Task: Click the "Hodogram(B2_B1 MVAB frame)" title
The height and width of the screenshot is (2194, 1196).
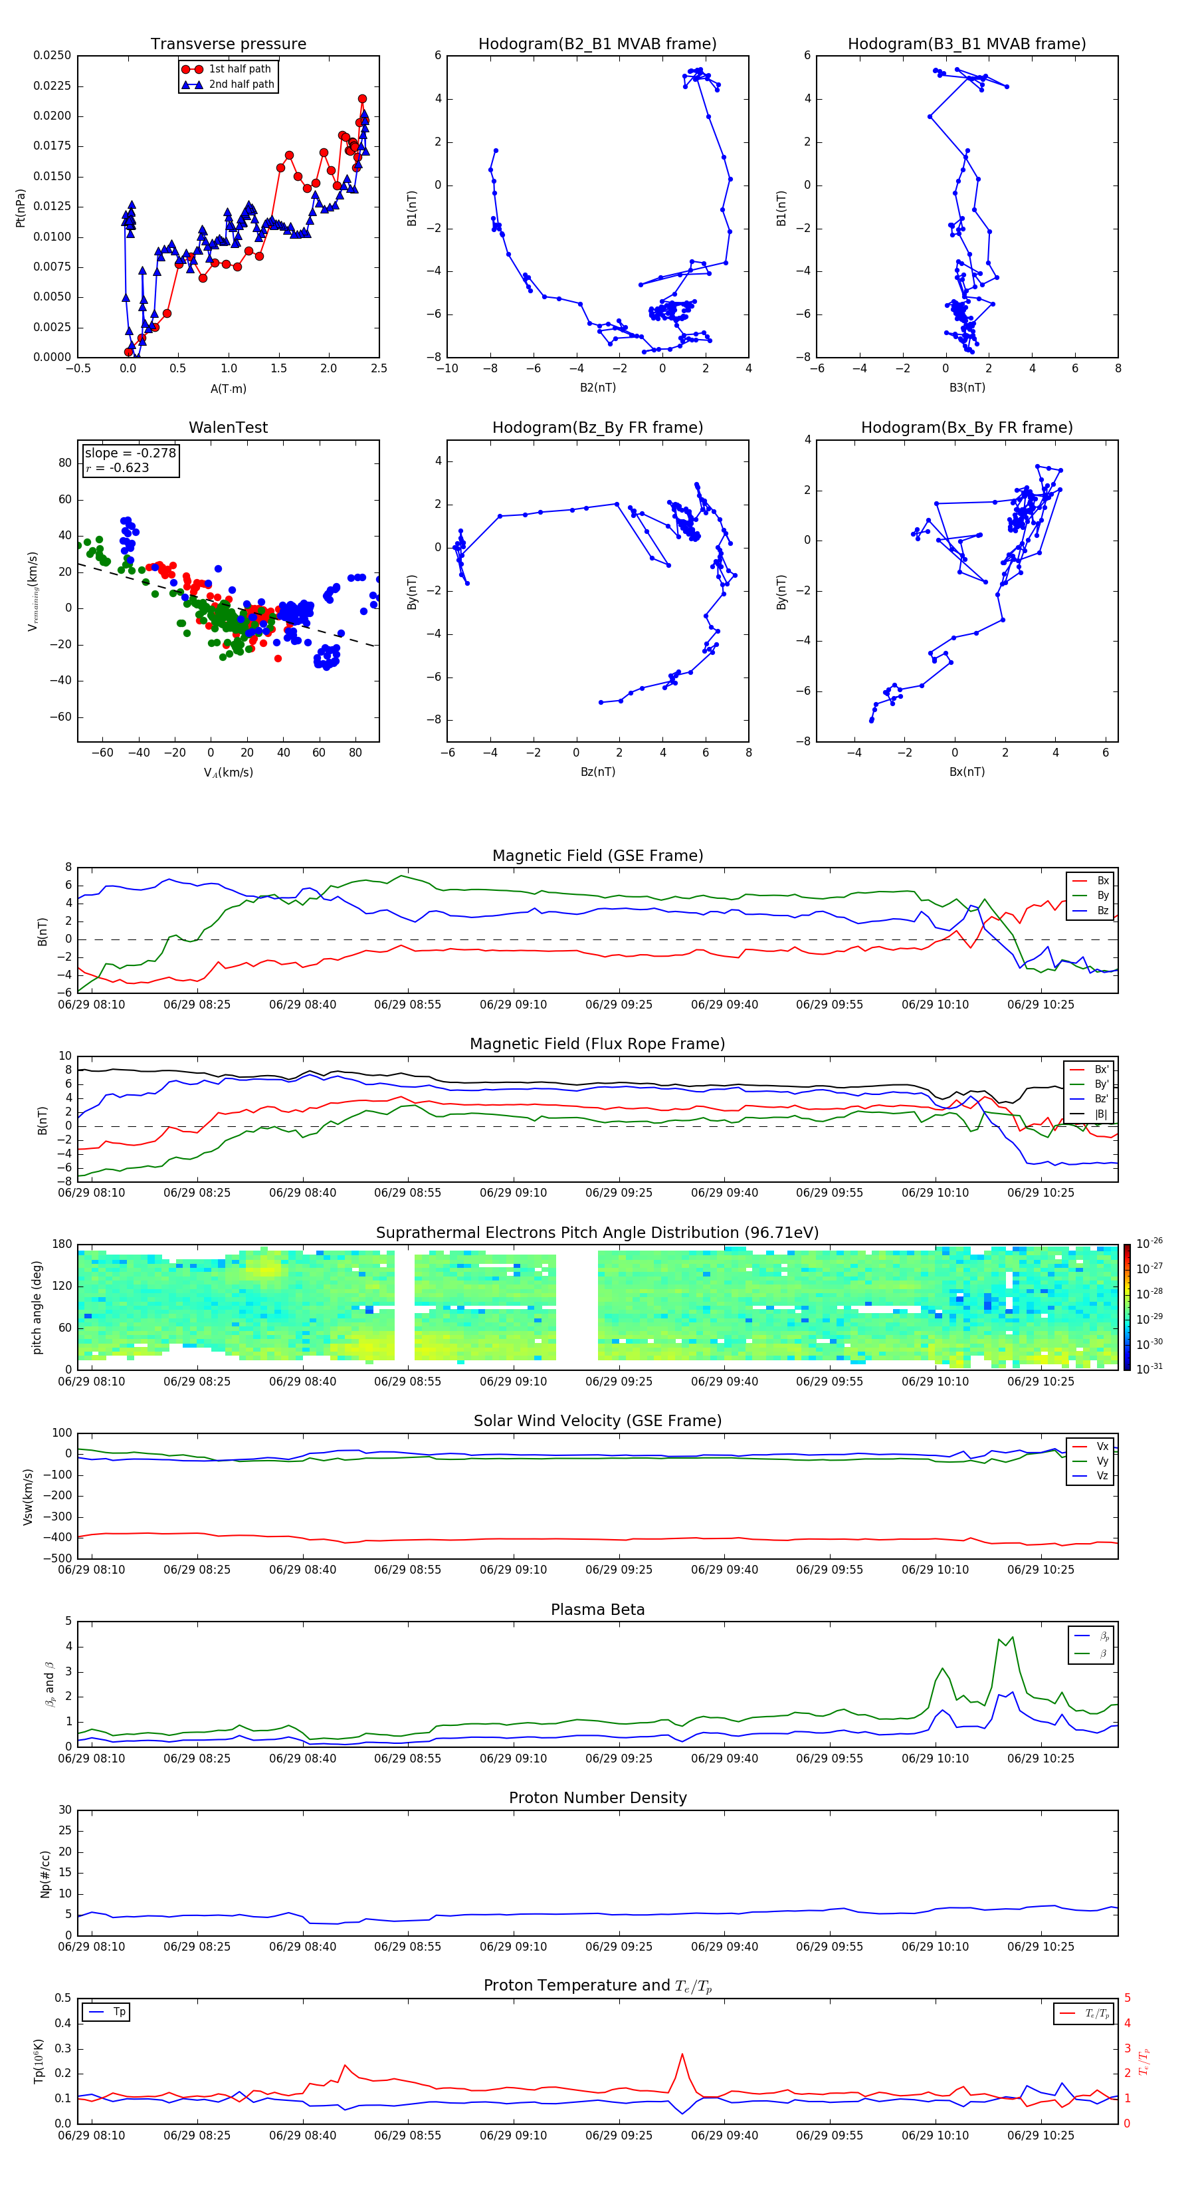Action: (597, 45)
